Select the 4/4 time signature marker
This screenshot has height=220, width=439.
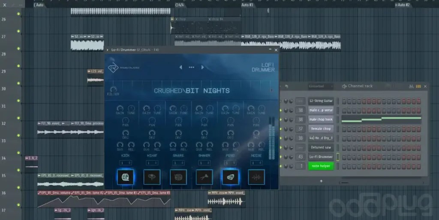coord(180,5)
